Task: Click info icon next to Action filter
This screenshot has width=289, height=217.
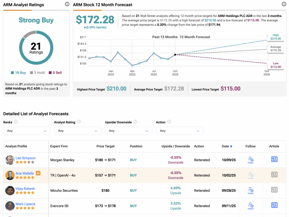Action: (169, 122)
